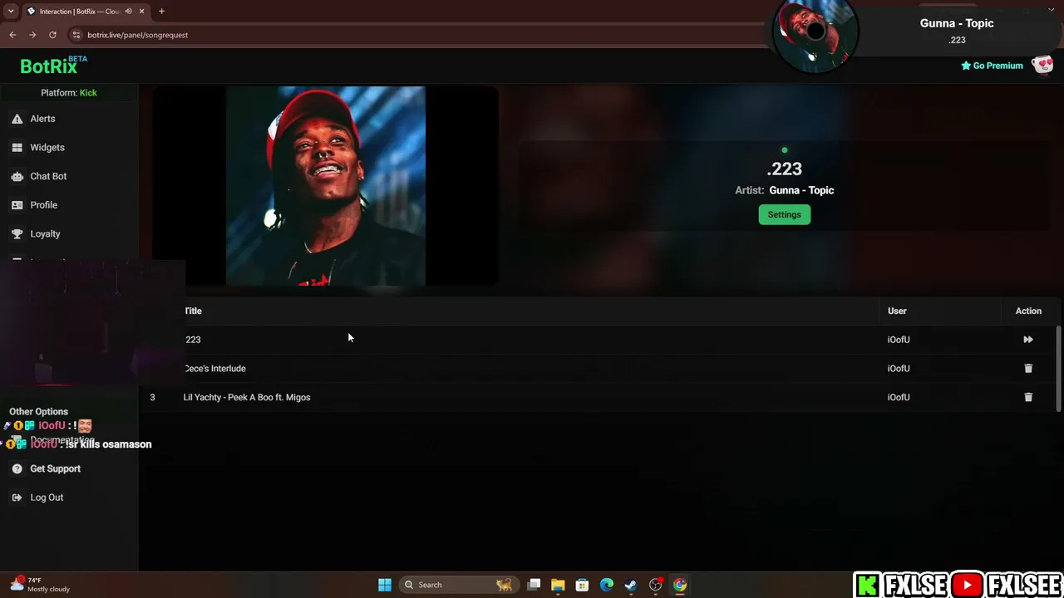Click the Get Support link

pos(55,469)
